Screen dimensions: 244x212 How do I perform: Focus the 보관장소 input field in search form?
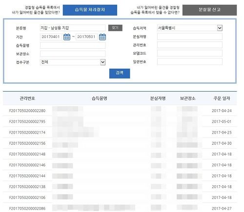coord(73,54)
